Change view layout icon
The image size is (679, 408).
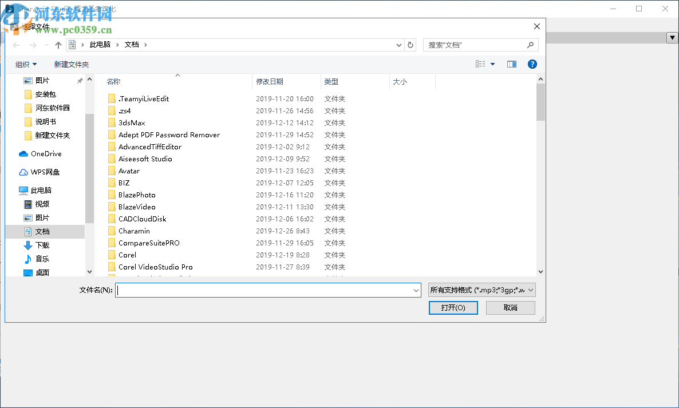pyautogui.click(x=480, y=64)
